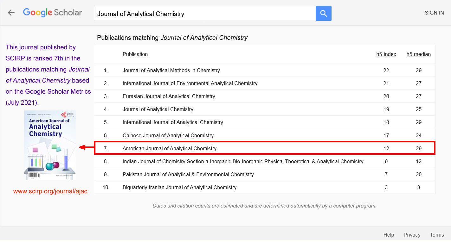Image resolution: width=451 pixels, height=242 pixels.
Task: Open h5-index 17 for Chinese Journal
Action: pos(386,136)
